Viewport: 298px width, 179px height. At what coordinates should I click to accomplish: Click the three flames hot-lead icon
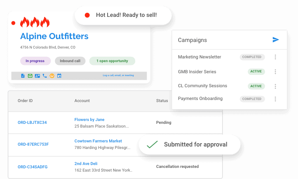(35, 22)
